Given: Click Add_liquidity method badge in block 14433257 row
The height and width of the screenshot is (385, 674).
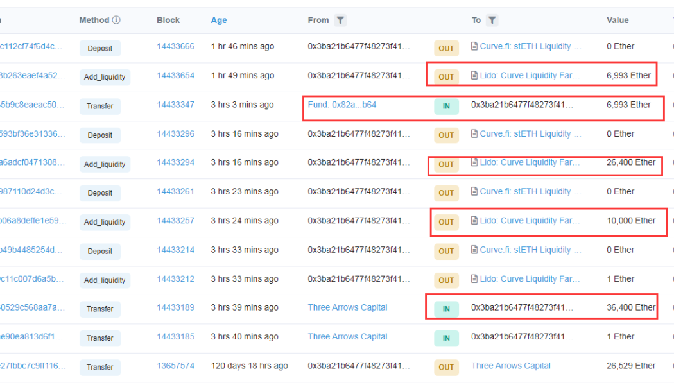Looking at the screenshot, I should [105, 222].
